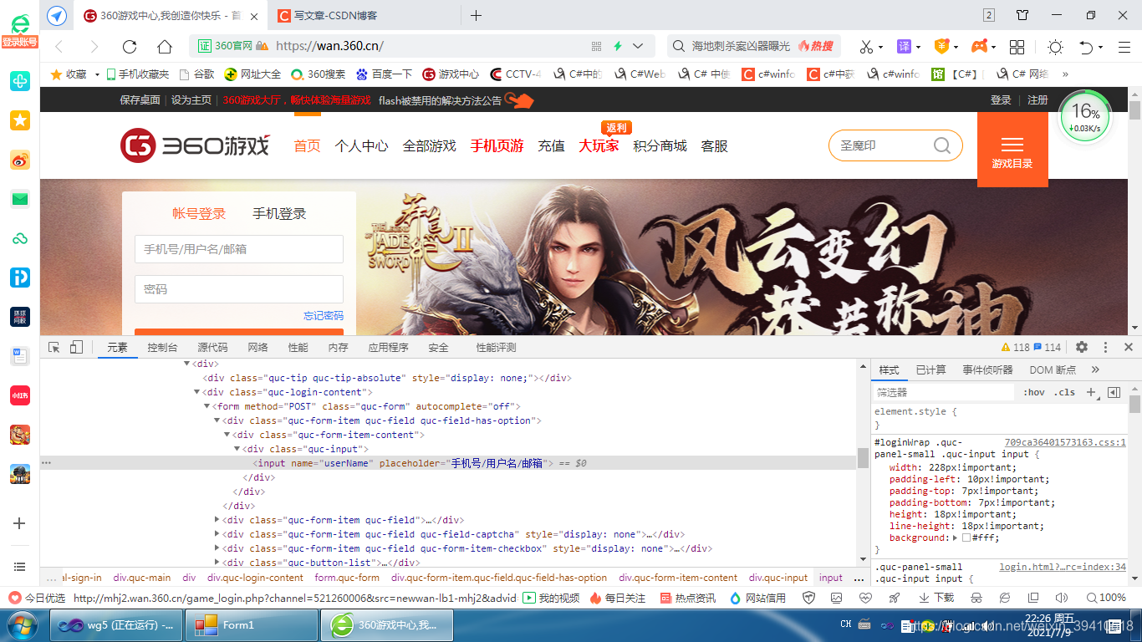1142x642 pixels.
Task: Open the DevTools three-dot menu
Action: pos(1105,347)
